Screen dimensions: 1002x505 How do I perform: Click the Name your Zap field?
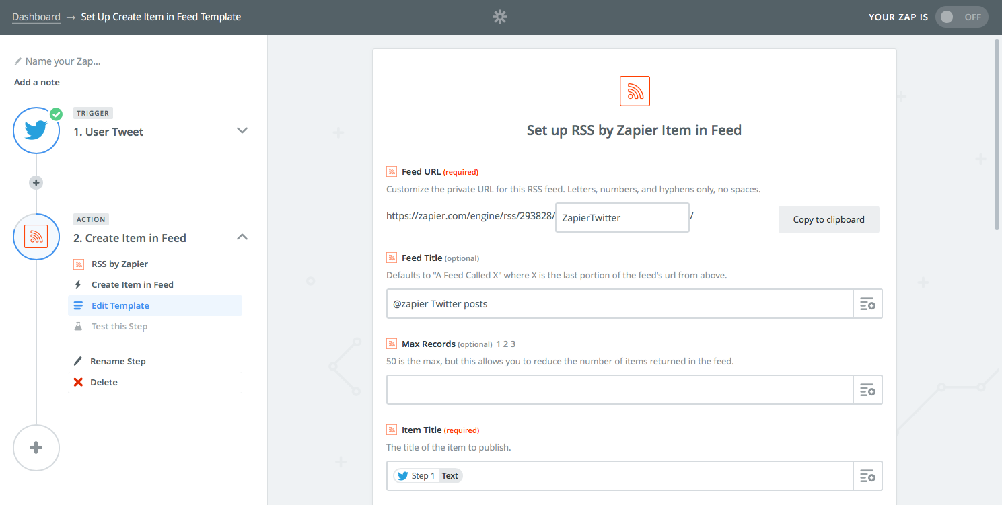click(x=133, y=61)
